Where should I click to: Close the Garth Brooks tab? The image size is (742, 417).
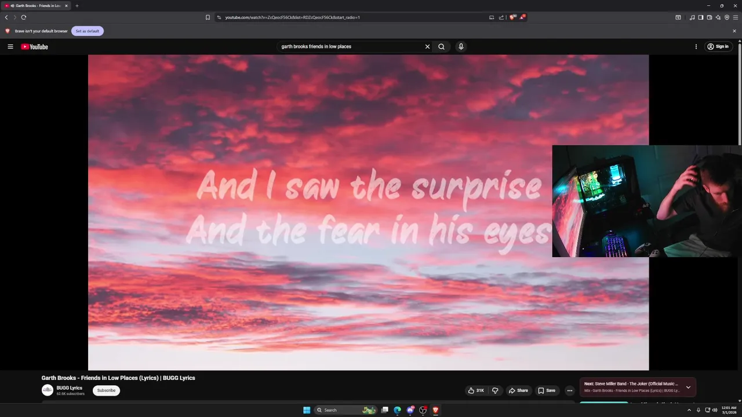click(x=66, y=6)
